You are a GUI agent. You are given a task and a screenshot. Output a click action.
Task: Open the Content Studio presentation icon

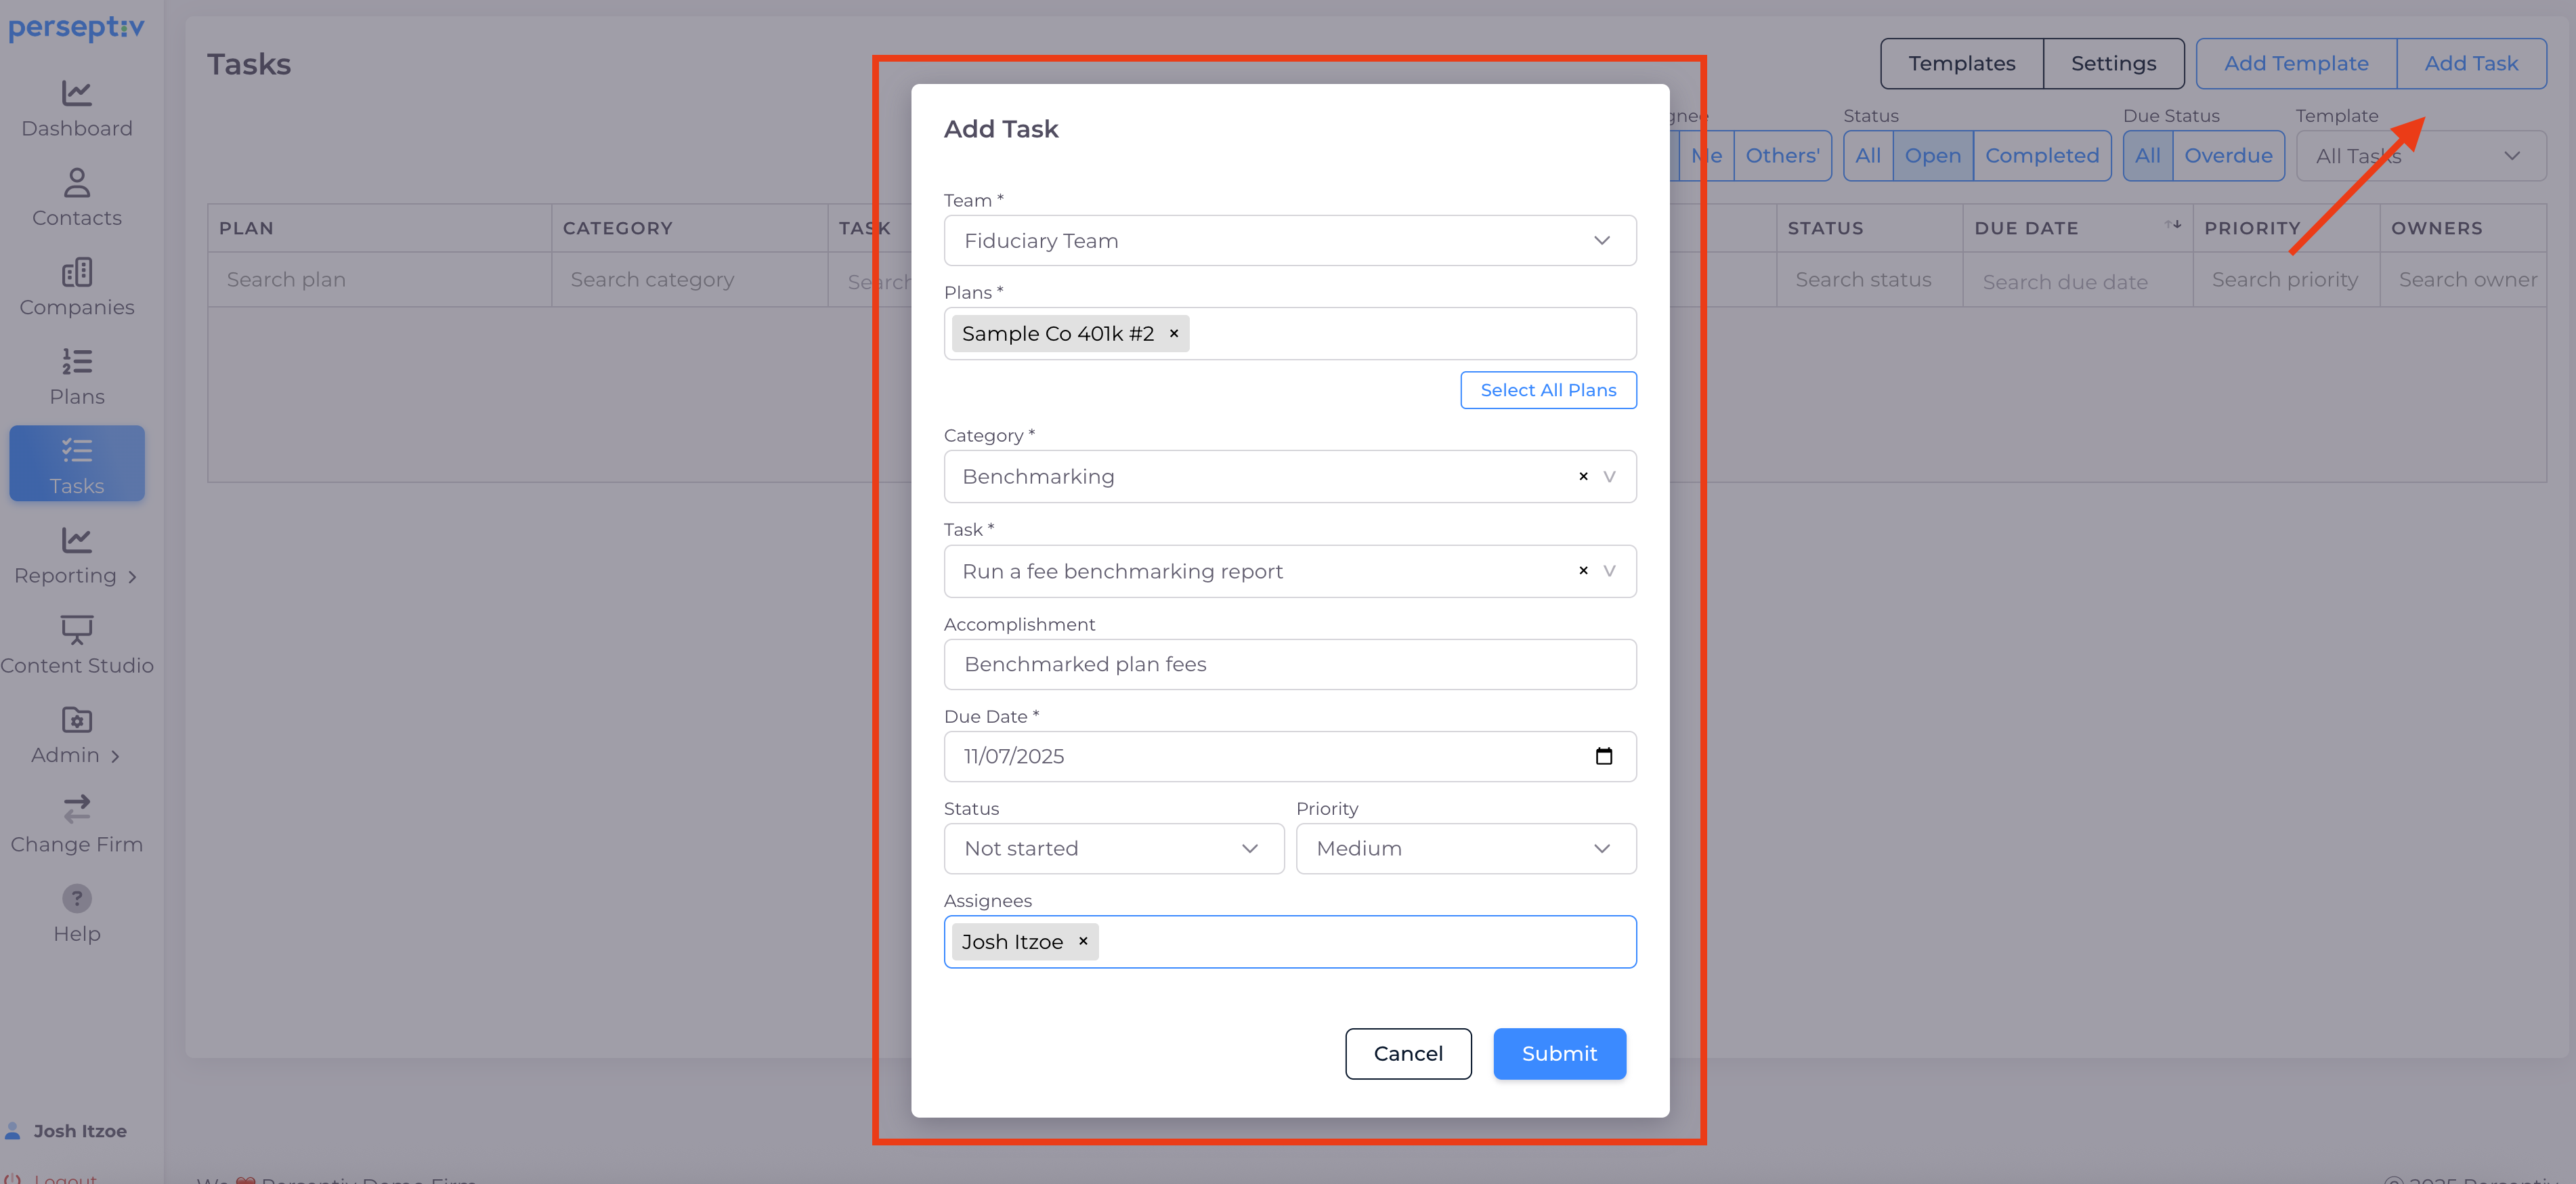(76, 630)
